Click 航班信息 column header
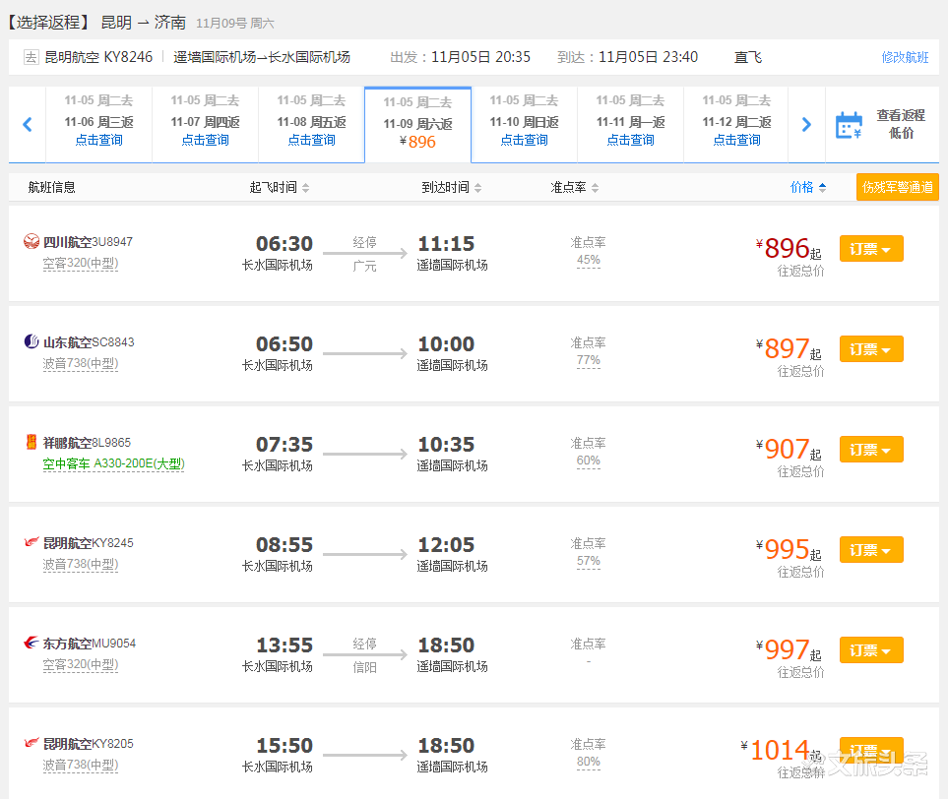948x799 pixels. [51, 187]
